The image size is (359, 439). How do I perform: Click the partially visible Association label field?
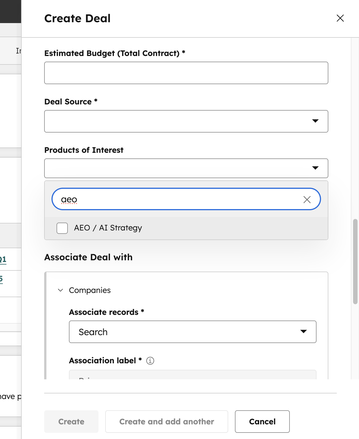tap(192, 375)
